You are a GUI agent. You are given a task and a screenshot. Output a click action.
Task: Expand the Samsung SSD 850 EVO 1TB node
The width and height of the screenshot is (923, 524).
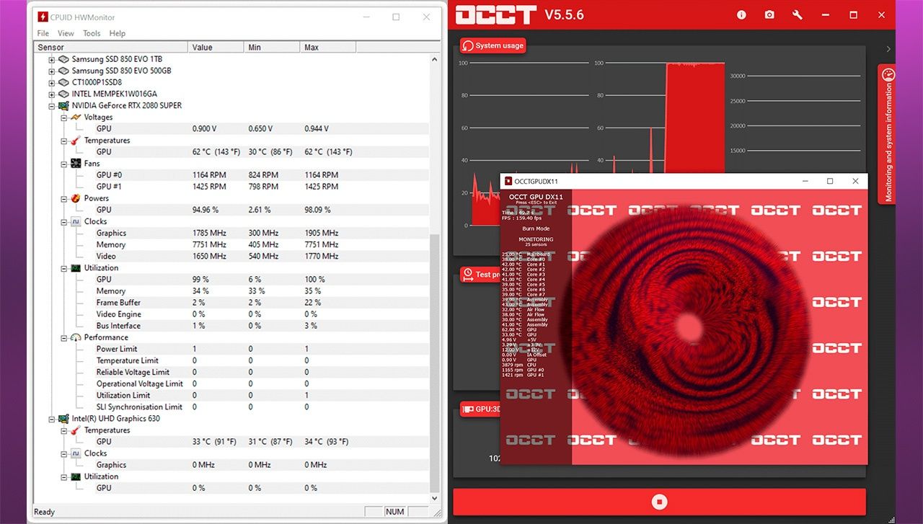tap(51, 59)
